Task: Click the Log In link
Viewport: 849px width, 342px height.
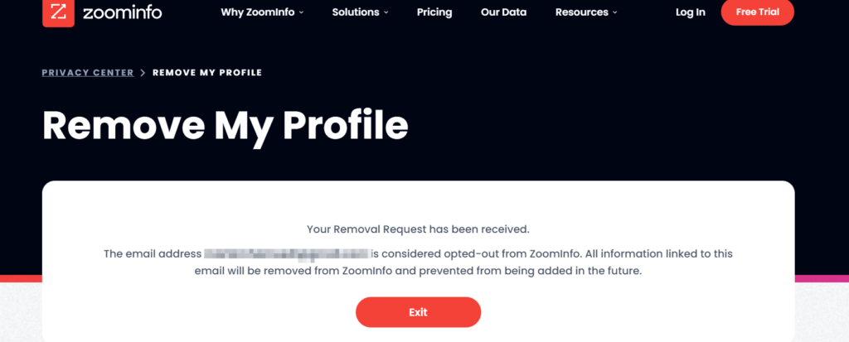Action: (x=691, y=12)
